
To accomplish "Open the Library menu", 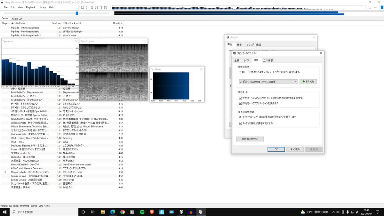I will coord(42,7).
